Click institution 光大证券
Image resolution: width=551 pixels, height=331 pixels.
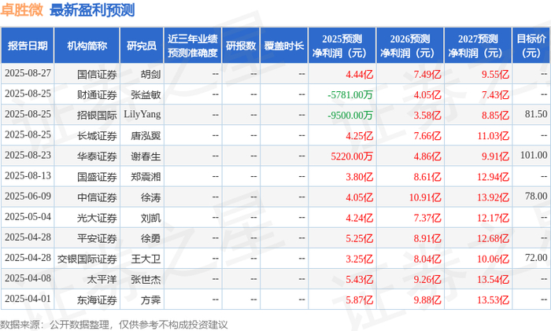point(97,218)
